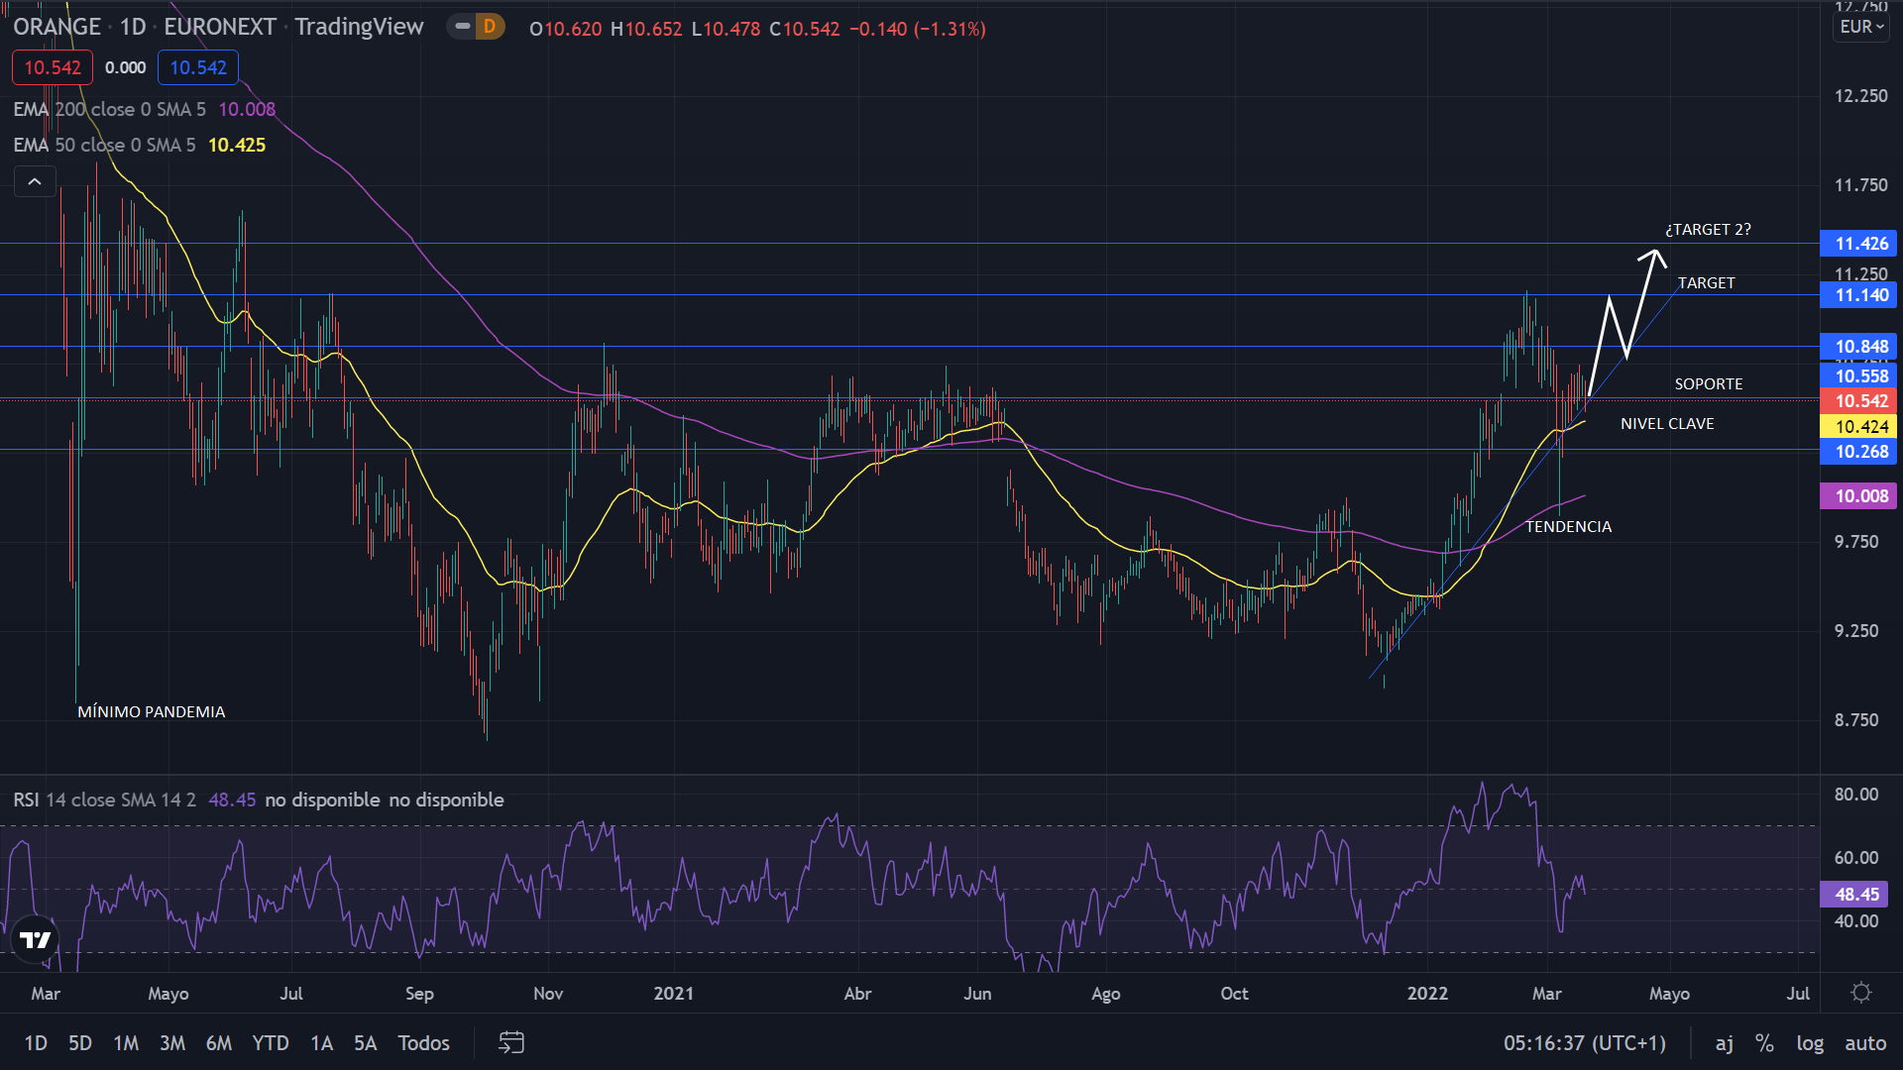Screen dimensions: 1903x1070
Task: Open the go-to-date calendar icon
Action: tap(511, 1042)
